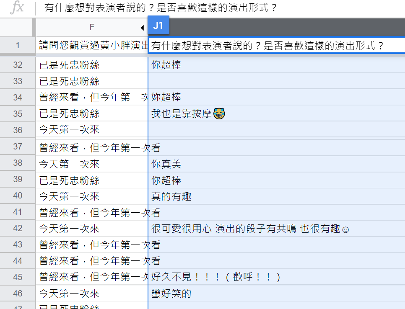The height and width of the screenshot is (309, 405).
Task: Click cell with text 你真美
Action: [166, 165]
